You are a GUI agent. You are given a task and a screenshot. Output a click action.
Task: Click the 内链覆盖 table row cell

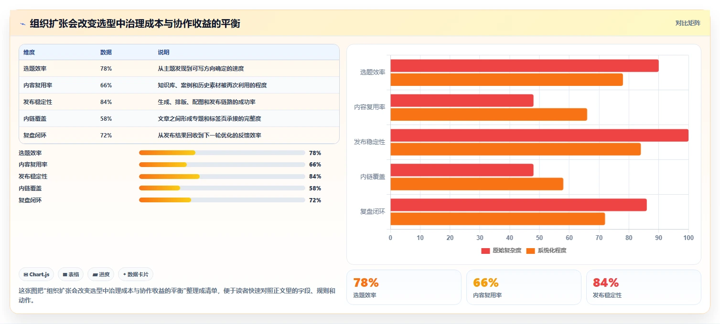[x=35, y=119]
